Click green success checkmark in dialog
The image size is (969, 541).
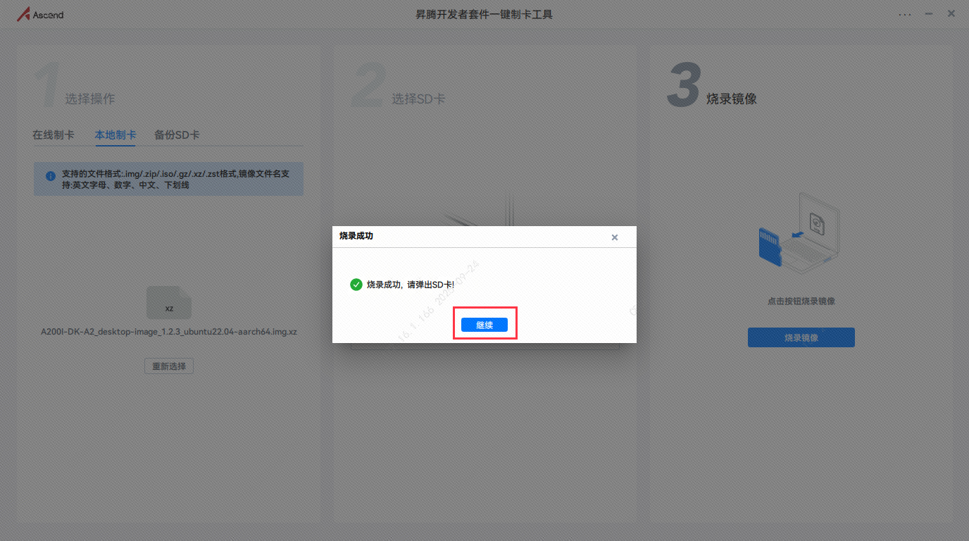point(356,285)
